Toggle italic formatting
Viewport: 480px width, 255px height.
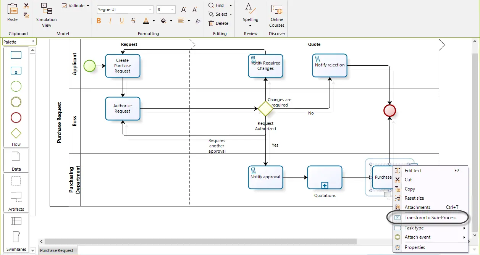click(110, 21)
